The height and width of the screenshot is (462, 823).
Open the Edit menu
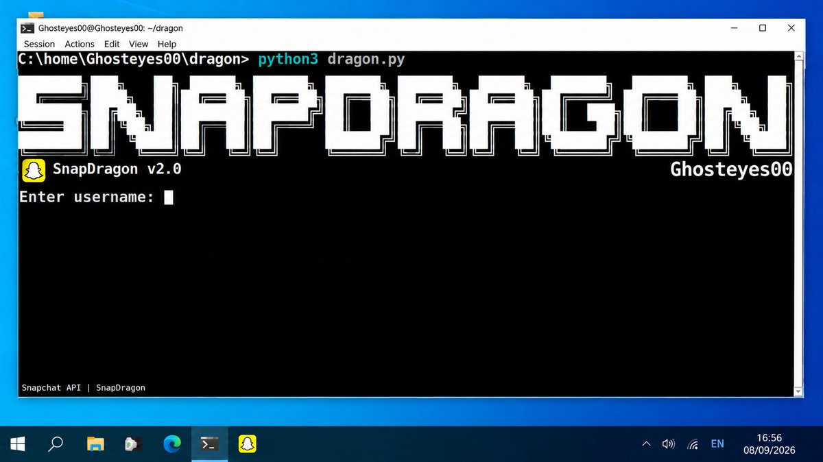click(112, 44)
